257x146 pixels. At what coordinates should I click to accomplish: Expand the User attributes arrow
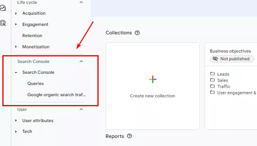16,121
